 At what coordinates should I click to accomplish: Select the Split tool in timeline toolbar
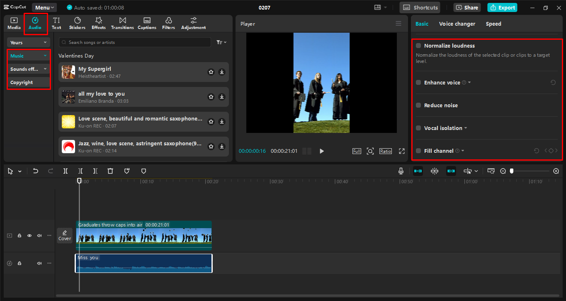[65, 171]
